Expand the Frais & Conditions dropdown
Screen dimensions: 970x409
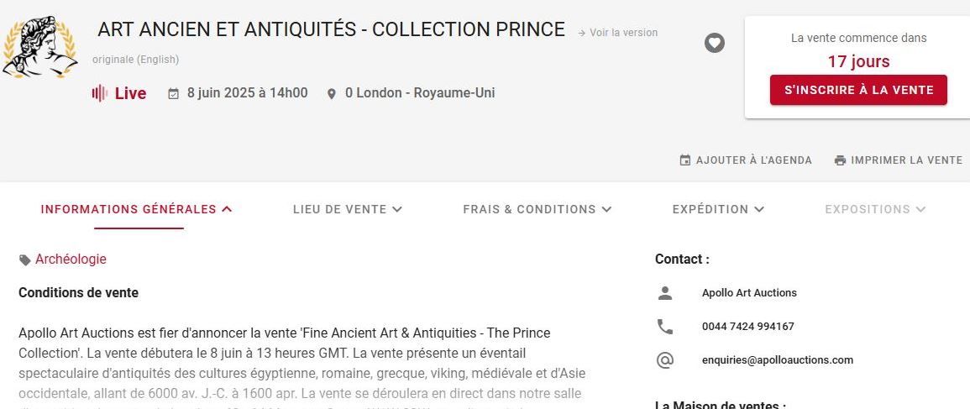537,209
